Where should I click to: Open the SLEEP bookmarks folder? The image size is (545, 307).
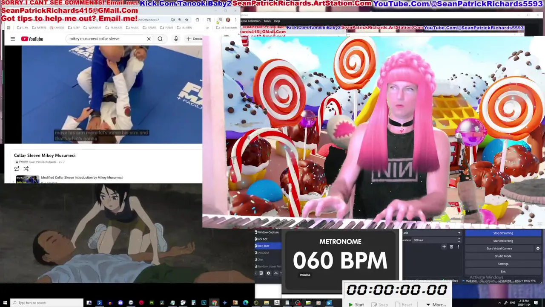(x=74, y=28)
